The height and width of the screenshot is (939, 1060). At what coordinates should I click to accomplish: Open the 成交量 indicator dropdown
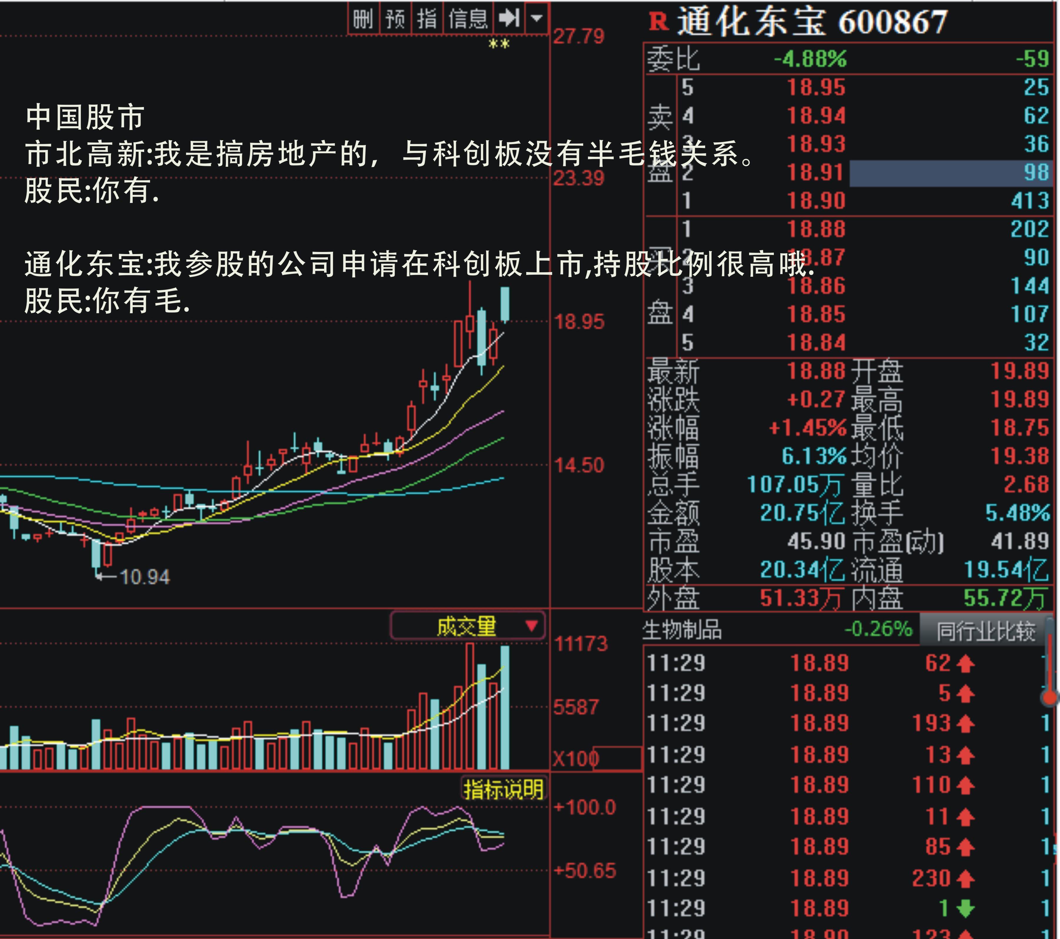(x=468, y=626)
